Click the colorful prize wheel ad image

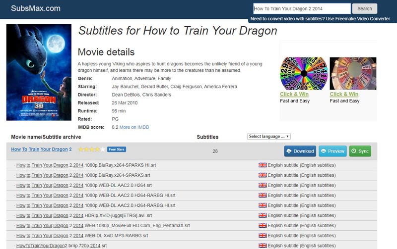304,73
